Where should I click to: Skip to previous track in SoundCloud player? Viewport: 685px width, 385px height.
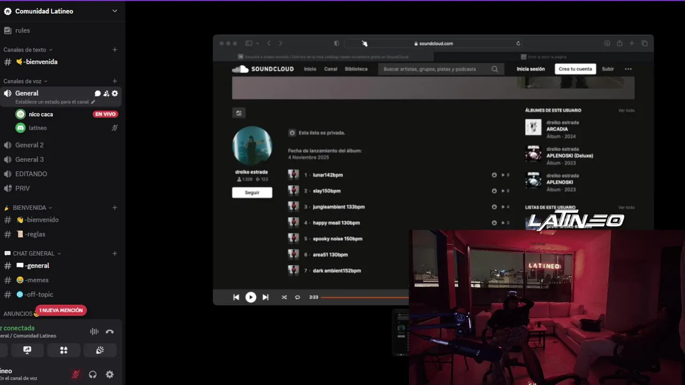tap(236, 297)
